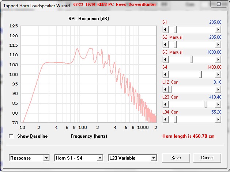Open the Response dropdown
Screen dimensions: 230x172
pos(46,158)
